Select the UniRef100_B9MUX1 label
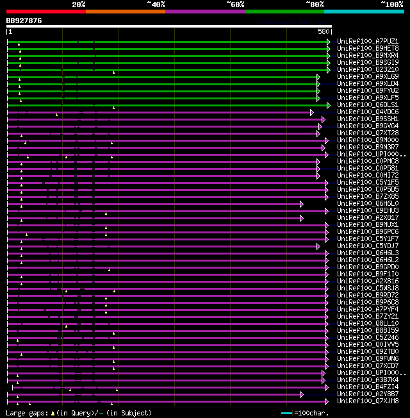This screenshot has height=418, width=410. tap(368, 225)
